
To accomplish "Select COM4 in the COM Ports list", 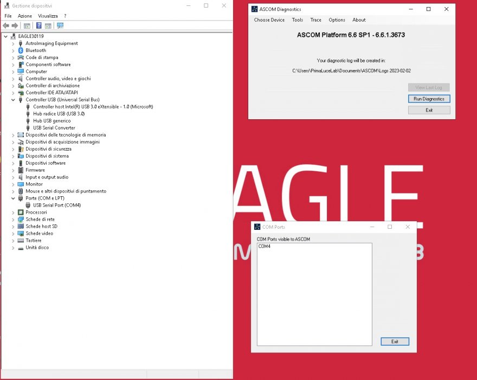I will (265, 247).
